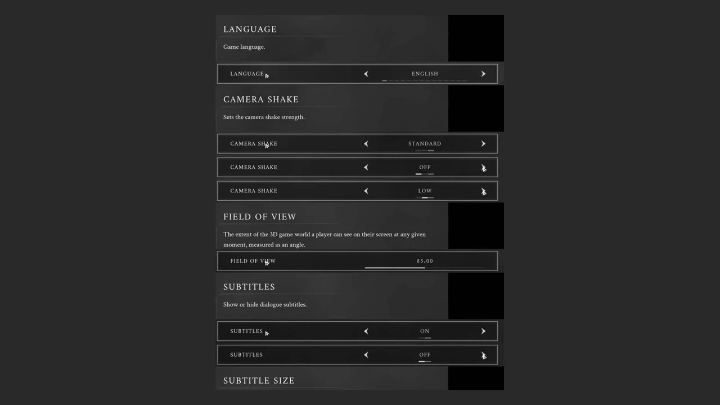Viewport: 720px width, 405px height.
Task: Click the SUBTITLES section heading
Action: tap(249, 287)
